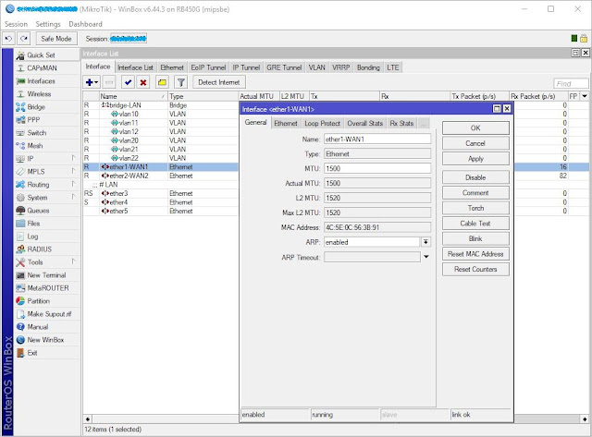Switch to the VLAN tab
This screenshot has height=437, width=592.
tap(316, 67)
